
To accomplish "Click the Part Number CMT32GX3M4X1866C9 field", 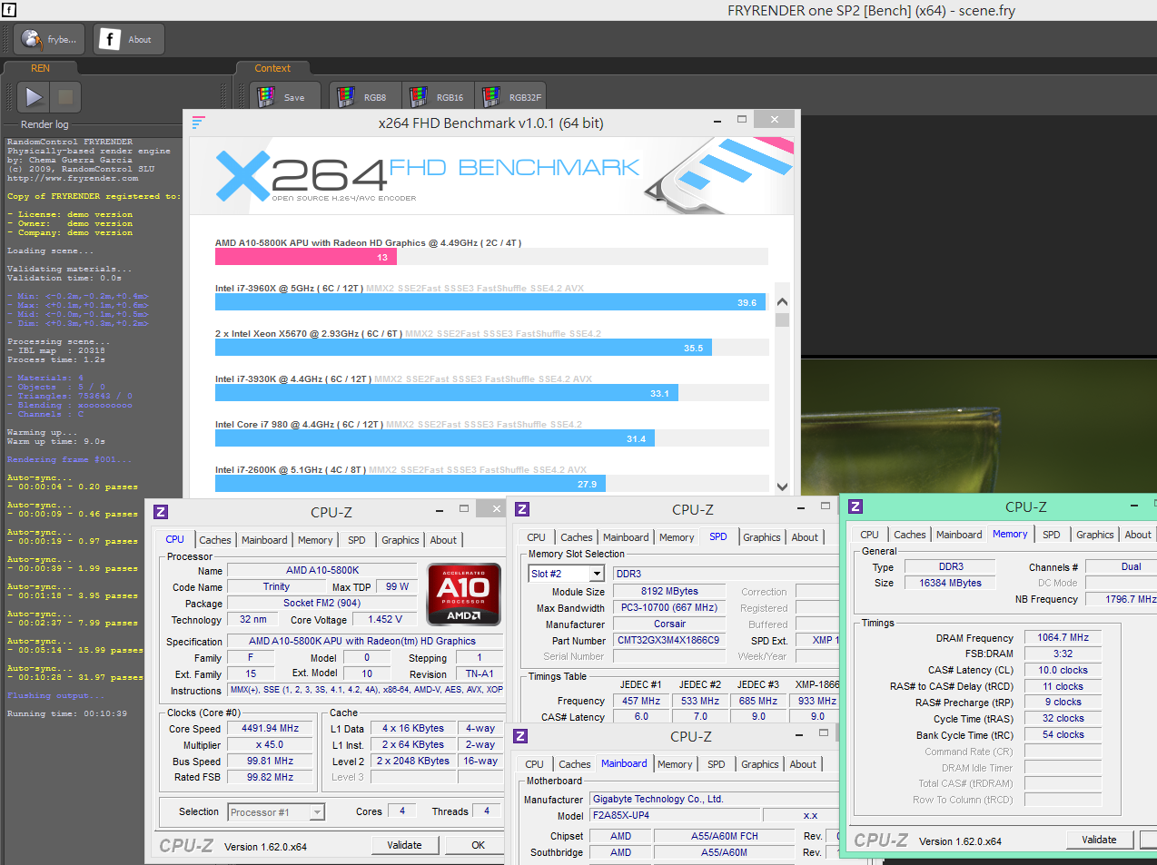I will [669, 640].
